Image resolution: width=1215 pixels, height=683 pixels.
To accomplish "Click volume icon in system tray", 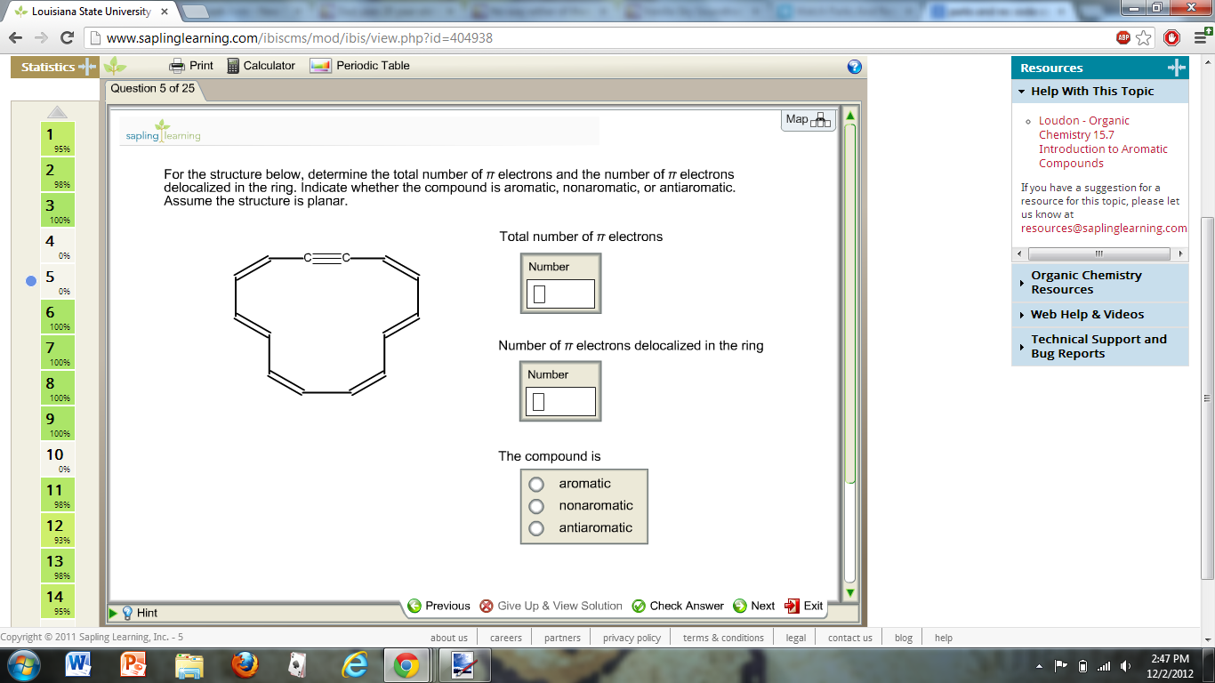I will pyautogui.click(x=1126, y=665).
